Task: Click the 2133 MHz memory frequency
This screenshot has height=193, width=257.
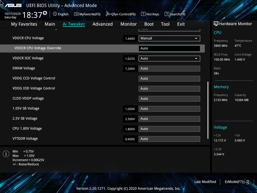Action: pos(221,100)
